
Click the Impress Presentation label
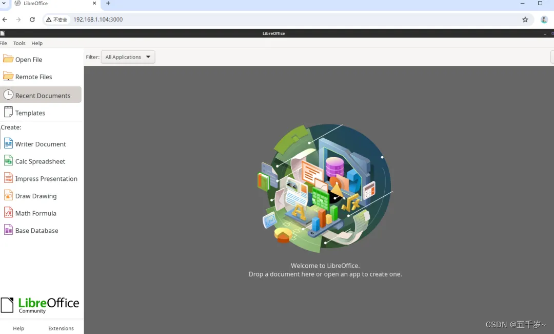click(x=46, y=179)
